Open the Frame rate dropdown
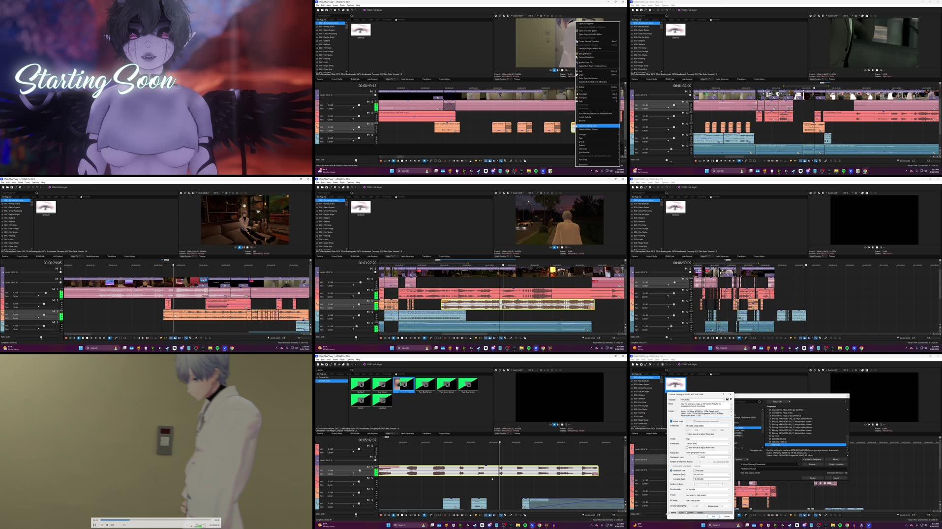The height and width of the screenshot is (529, 942). [x=708, y=443]
